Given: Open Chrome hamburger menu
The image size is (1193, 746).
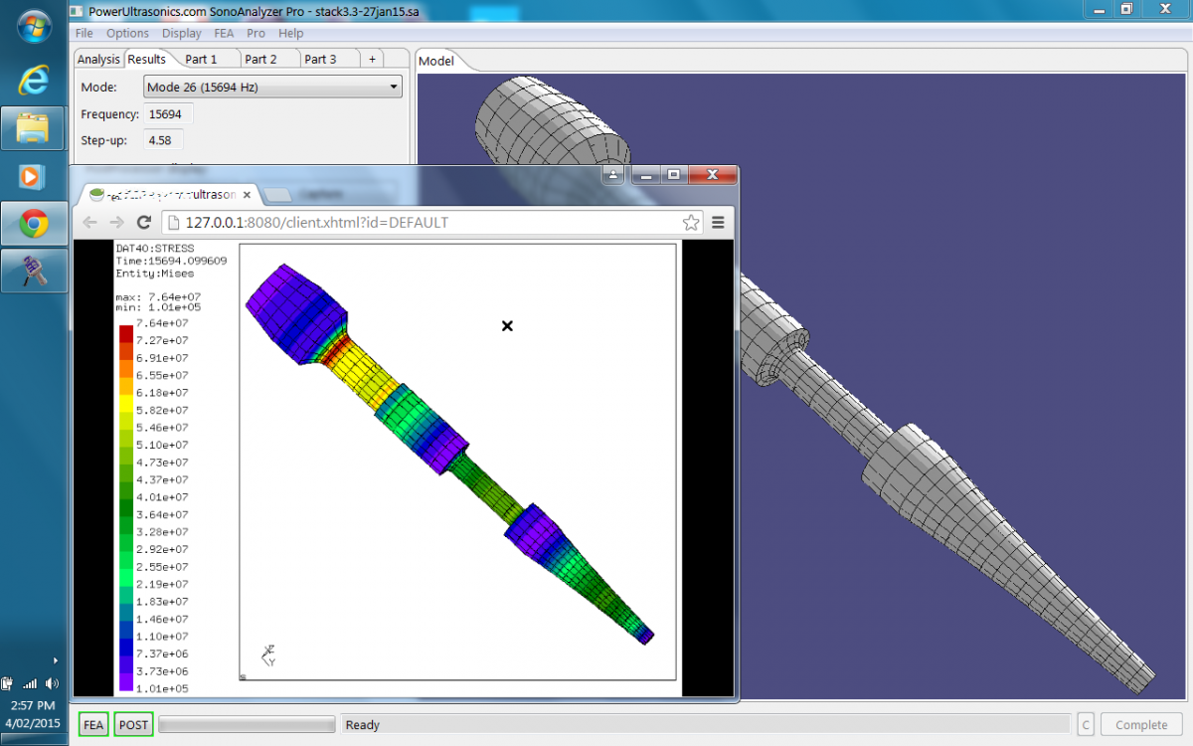Looking at the screenshot, I should click(x=718, y=222).
